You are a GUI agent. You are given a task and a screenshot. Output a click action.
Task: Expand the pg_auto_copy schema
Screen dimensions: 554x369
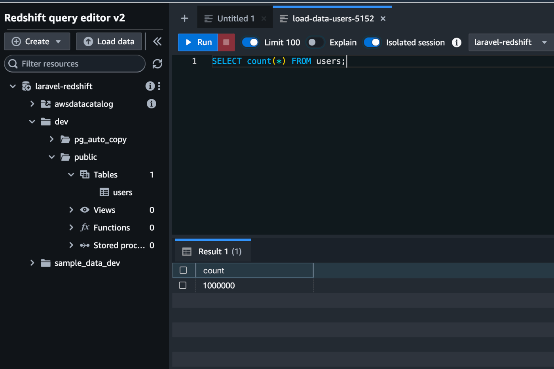(x=51, y=139)
